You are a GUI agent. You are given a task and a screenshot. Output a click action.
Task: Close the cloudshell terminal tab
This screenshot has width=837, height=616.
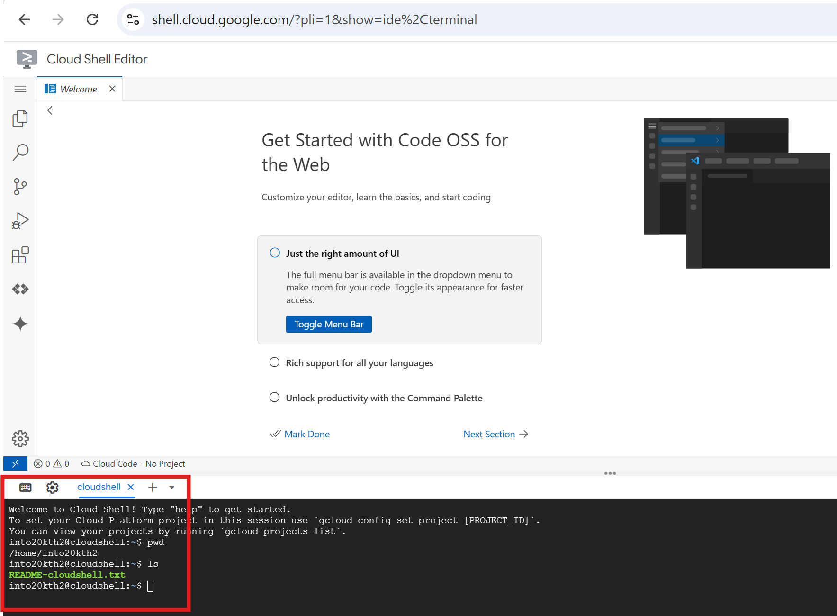pos(131,487)
